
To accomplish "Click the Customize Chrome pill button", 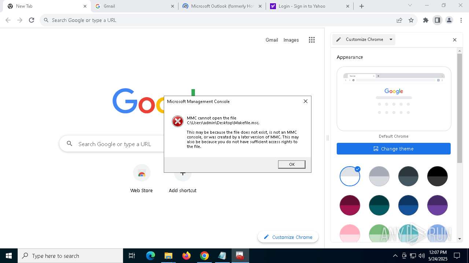I will [288, 237].
